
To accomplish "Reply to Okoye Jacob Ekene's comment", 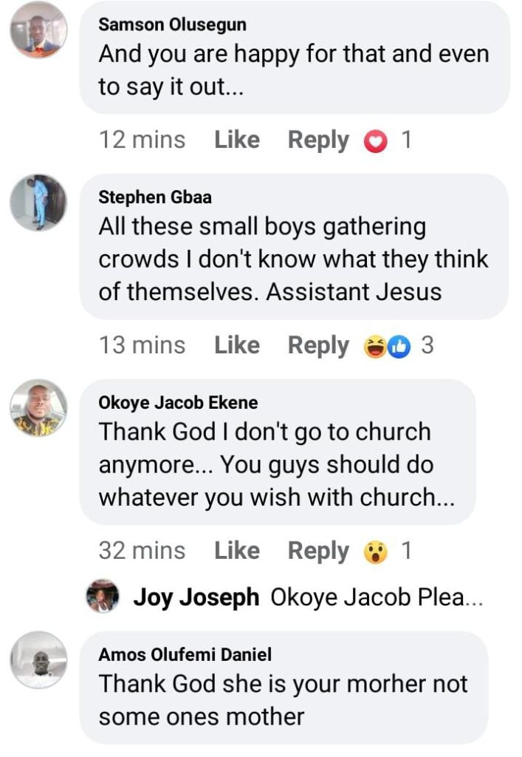I will click(318, 551).
